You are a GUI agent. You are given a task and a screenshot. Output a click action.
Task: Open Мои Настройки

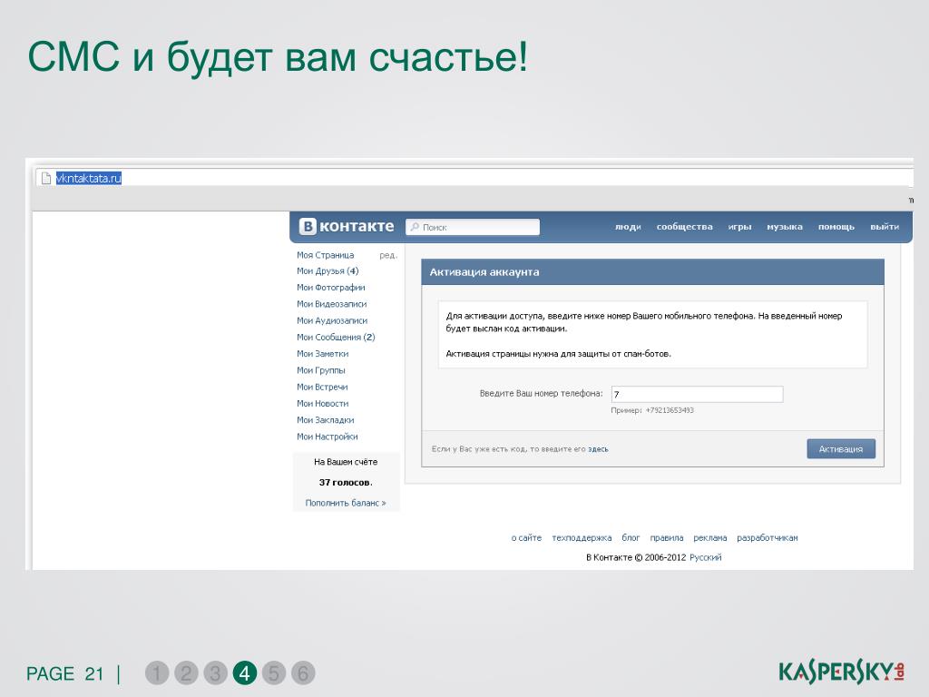coord(327,437)
